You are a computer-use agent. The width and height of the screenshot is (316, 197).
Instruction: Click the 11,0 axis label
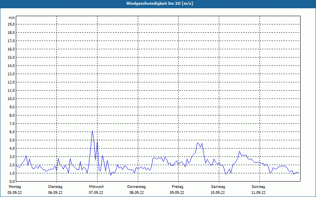click(11, 91)
